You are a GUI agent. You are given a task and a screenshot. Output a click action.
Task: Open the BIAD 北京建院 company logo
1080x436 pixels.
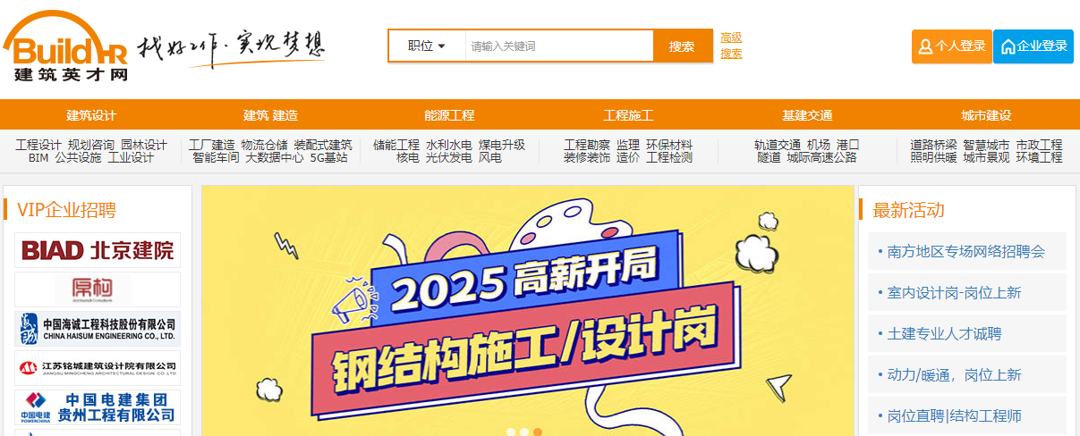(98, 250)
